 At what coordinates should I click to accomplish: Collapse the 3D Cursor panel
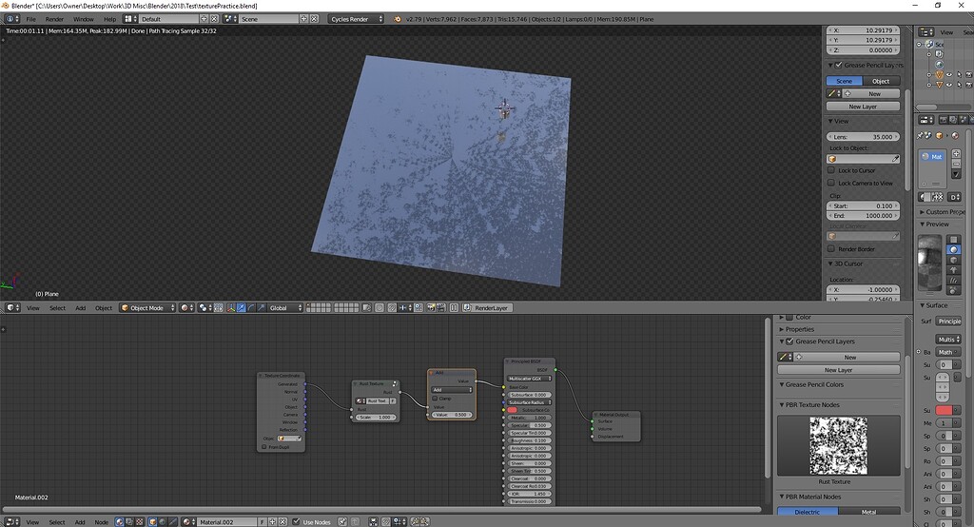coord(831,263)
